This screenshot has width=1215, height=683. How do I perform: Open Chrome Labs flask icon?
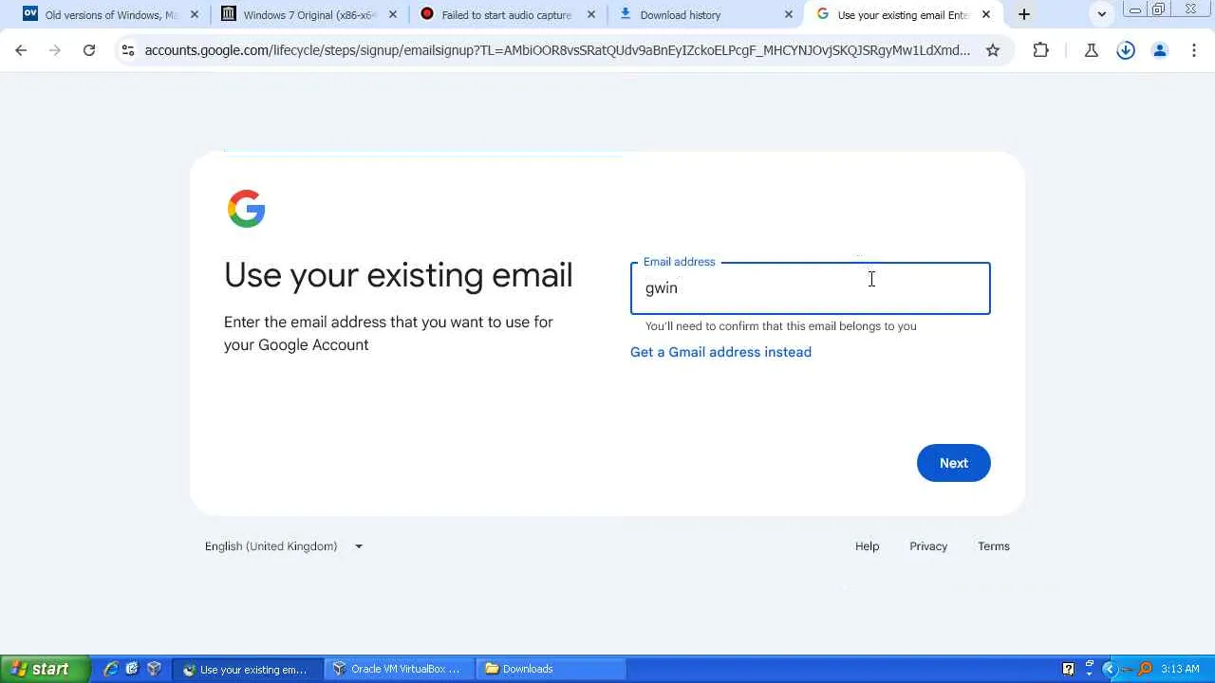[x=1092, y=50]
